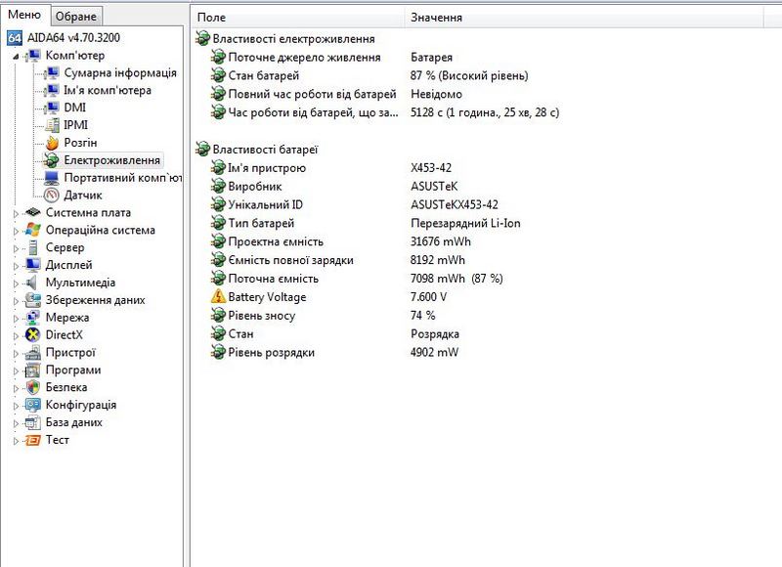Click the AIDA64 v4.70.3200 root icon
Image resolution: width=782 pixels, height=567 pixels.
14,38
